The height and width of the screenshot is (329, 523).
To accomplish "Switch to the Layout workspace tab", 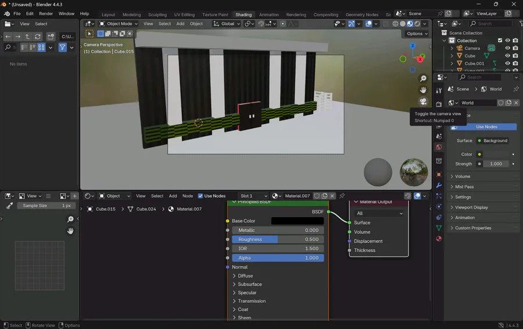I will pyautogui.click(x=109, y=15).
